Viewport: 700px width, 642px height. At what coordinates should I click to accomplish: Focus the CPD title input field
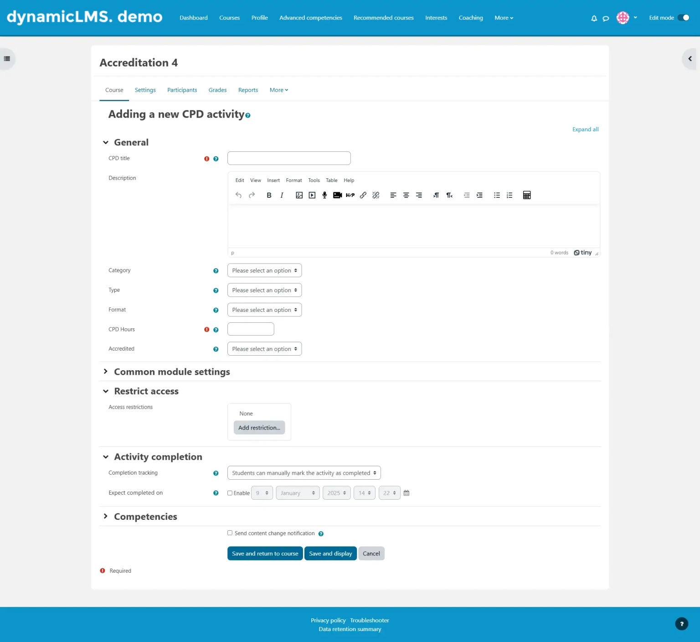pos(289,158)
